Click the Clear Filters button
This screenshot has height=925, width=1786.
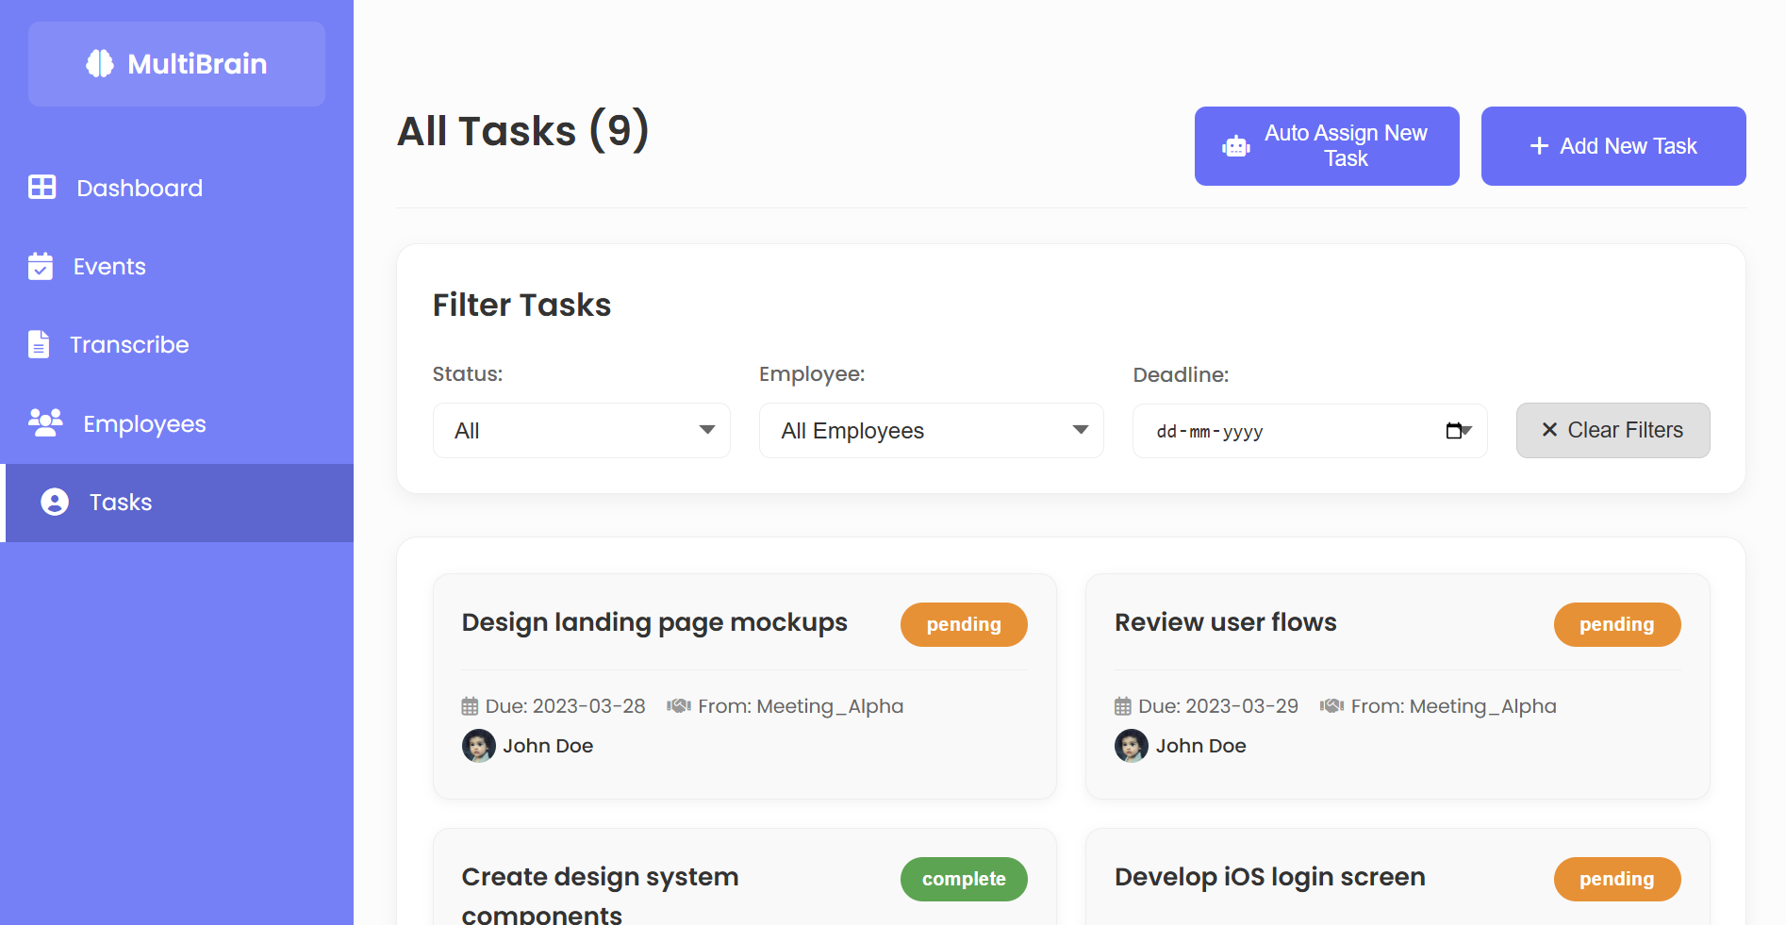coord(1613,430)
